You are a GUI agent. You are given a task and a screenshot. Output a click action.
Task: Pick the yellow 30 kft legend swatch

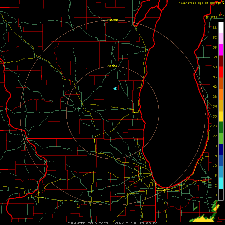221,116
